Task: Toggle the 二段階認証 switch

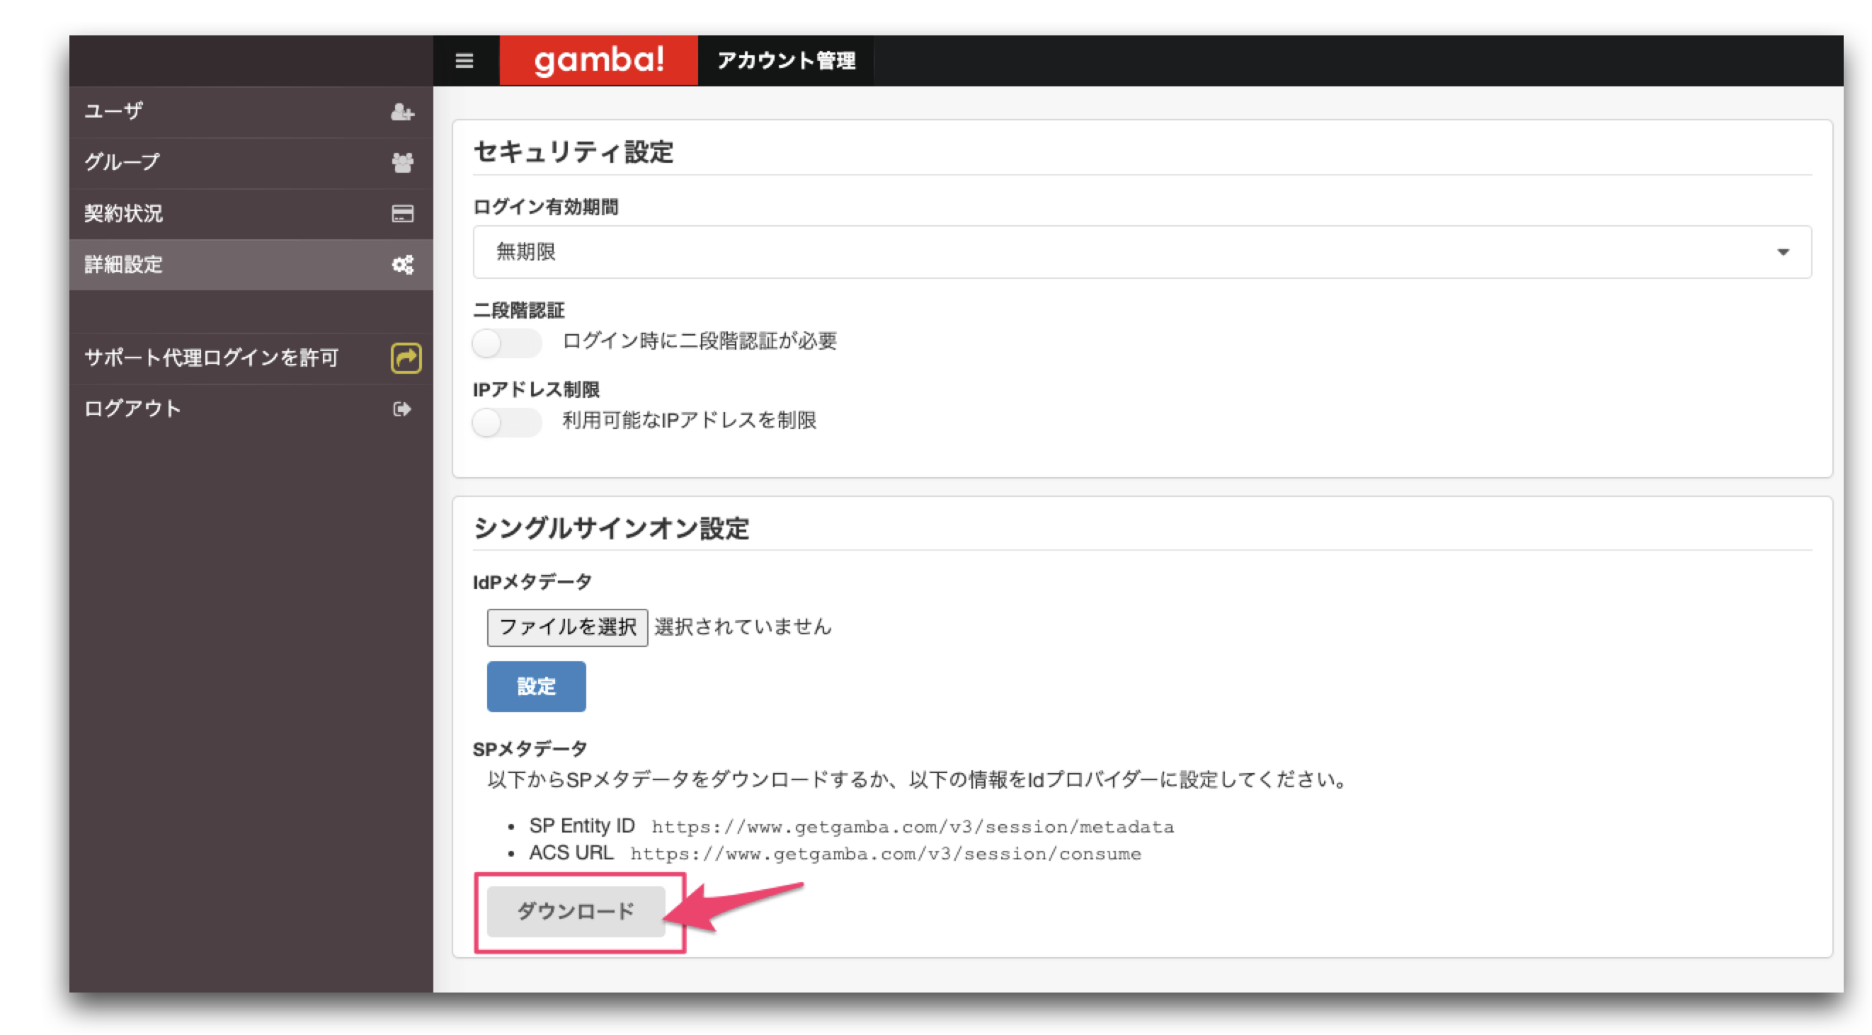Action: point(506,343)
